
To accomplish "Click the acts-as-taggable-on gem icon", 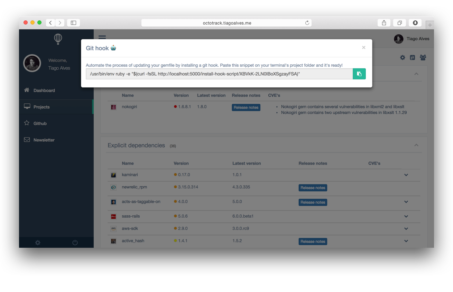I will (113, 202).
